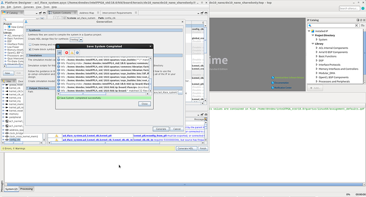This screenshot has height=197, width=366.
Task: Select the System Contents tab
Action: click(61, 13)
